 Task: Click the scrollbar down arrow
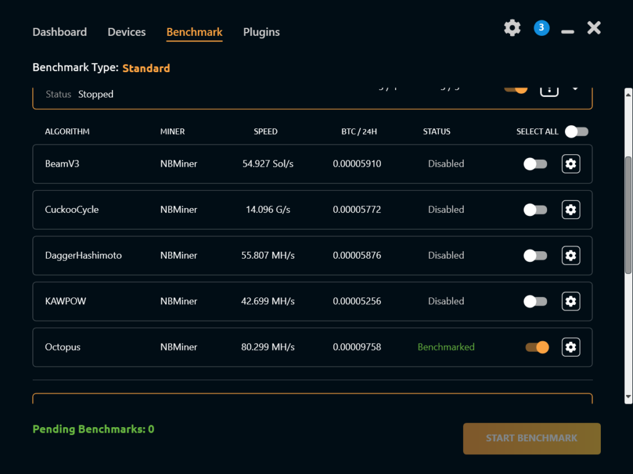628,397
